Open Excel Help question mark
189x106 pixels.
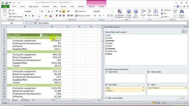[178, 6]
